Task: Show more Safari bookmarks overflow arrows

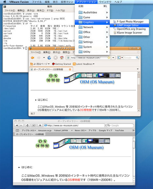Action: [133, 130]
